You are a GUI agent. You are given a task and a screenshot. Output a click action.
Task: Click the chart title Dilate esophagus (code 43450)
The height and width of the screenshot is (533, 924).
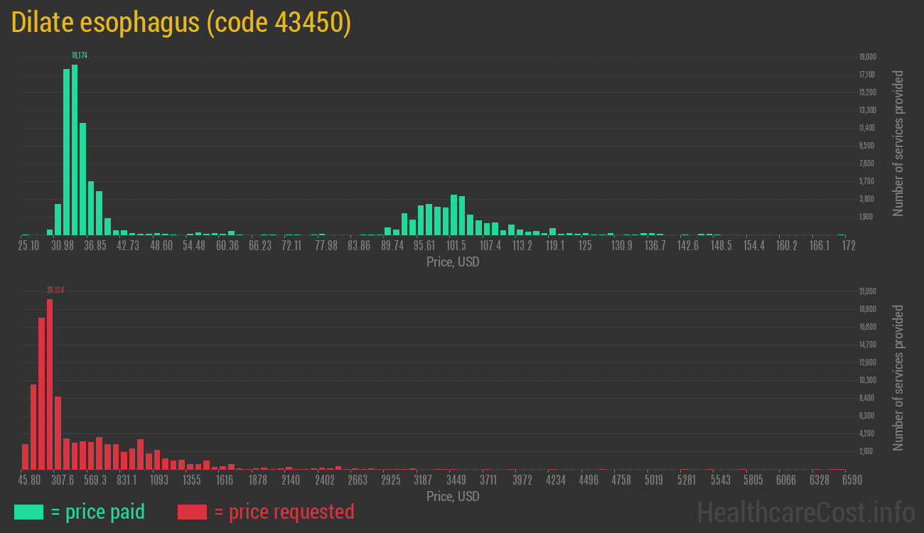point(181,23)
